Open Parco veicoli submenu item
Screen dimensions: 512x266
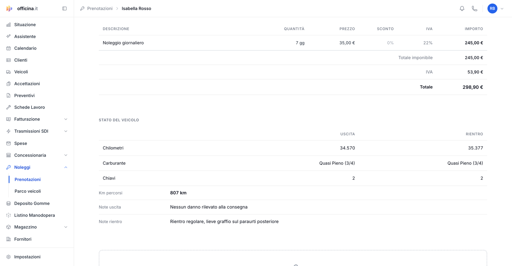(x=28, y=191)
